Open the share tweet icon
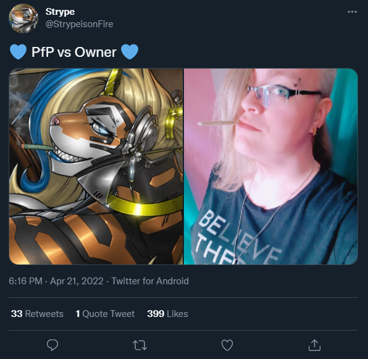Viewport: 368px width, 359px height. [314, 345]
